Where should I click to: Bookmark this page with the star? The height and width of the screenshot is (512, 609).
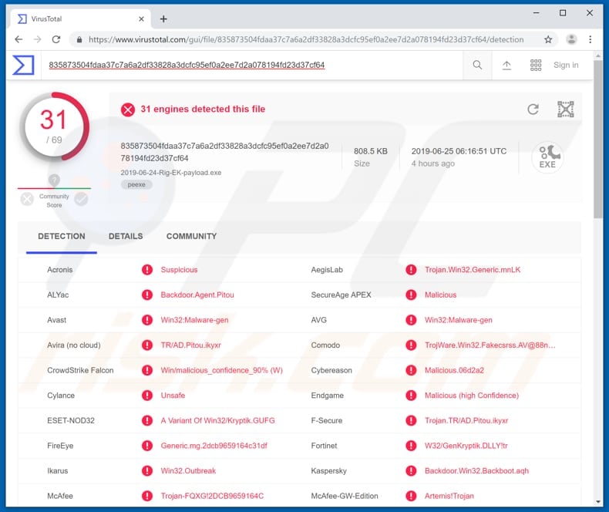point(548,39)
